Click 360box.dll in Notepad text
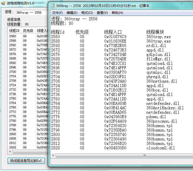Viewport: 193px width, 171px height. tap(157, 90)
